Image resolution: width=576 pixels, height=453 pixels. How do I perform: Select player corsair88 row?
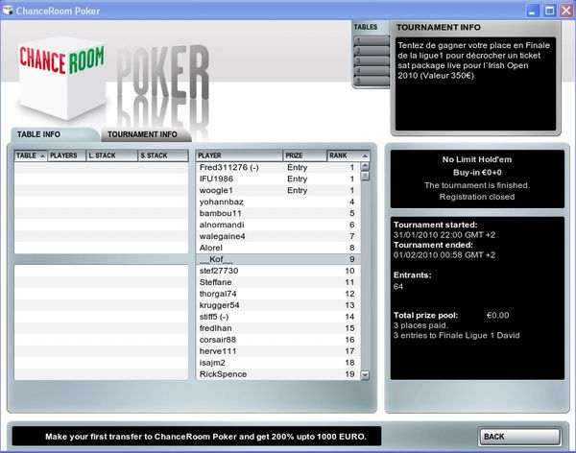click(278, 340)
